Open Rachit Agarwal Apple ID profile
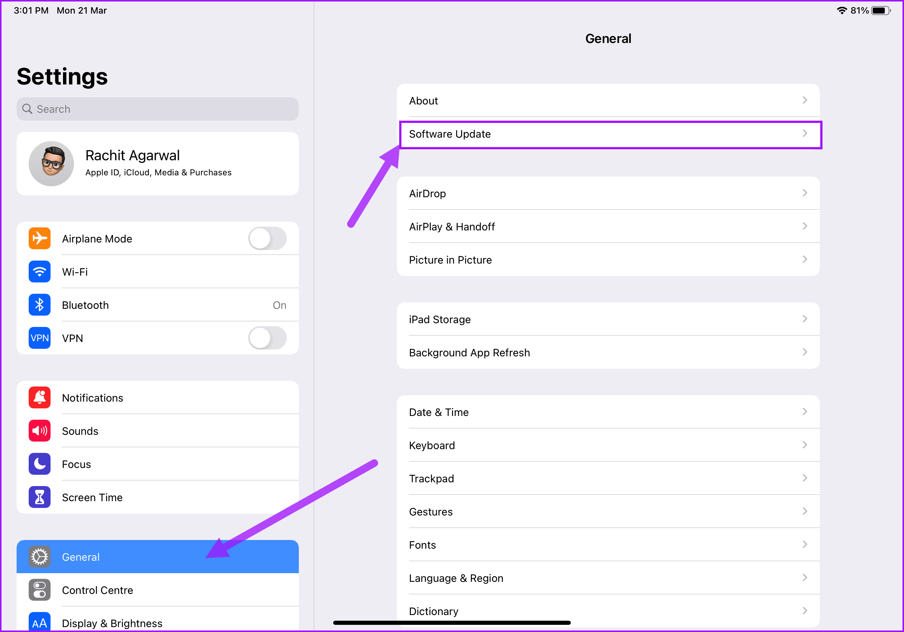 (157, 164)
